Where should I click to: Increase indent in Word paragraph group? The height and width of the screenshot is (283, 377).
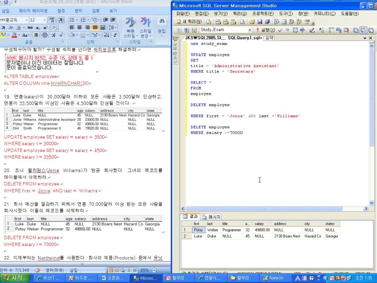click(x=113, y=20)
